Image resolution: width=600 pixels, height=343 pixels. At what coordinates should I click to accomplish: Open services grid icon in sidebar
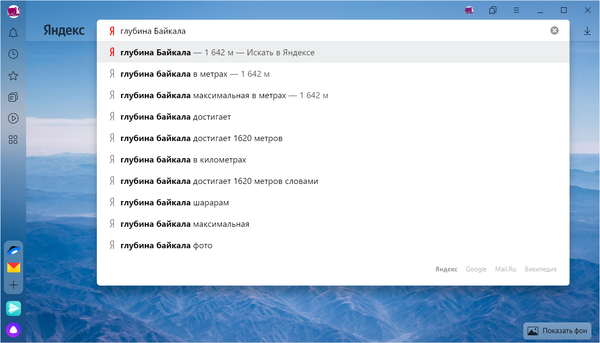tap(13, 140)
